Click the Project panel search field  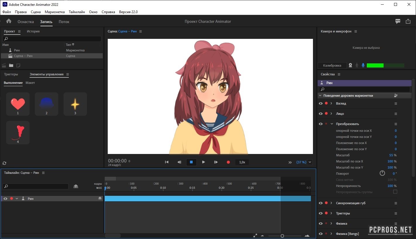(52, 39)
